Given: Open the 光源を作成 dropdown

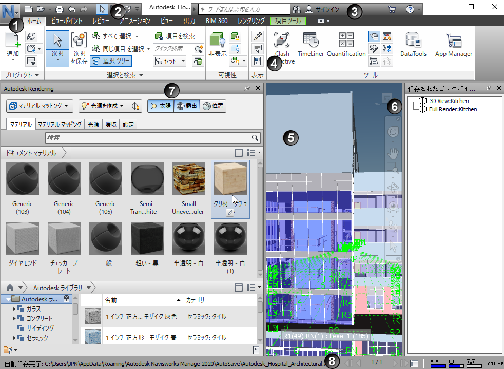Looking at the screenshot, I should pyautogui.click(x=103, y=106).
